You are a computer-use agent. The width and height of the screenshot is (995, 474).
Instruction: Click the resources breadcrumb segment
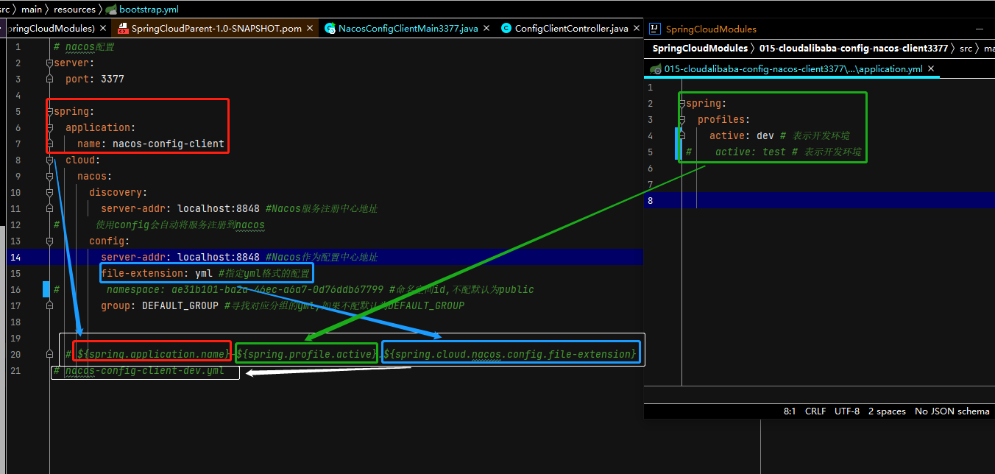(74, 10)
